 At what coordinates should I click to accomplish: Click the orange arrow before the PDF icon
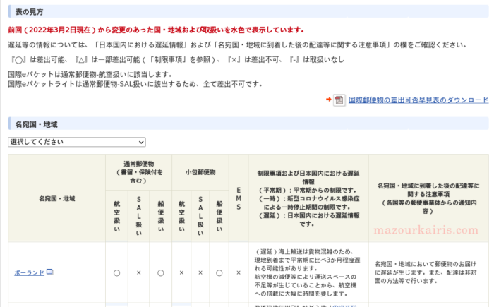329,100
